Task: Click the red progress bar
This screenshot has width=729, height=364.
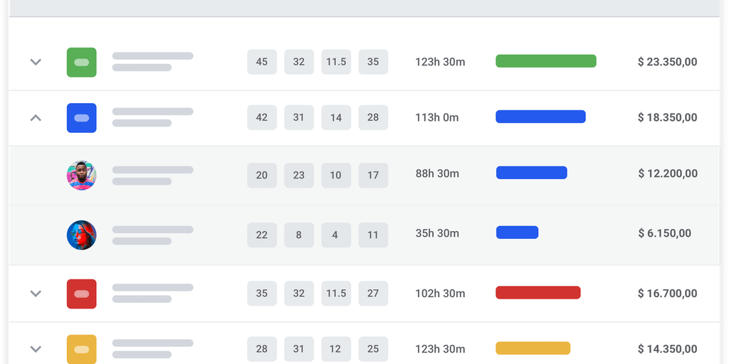Action: (537, 292)
